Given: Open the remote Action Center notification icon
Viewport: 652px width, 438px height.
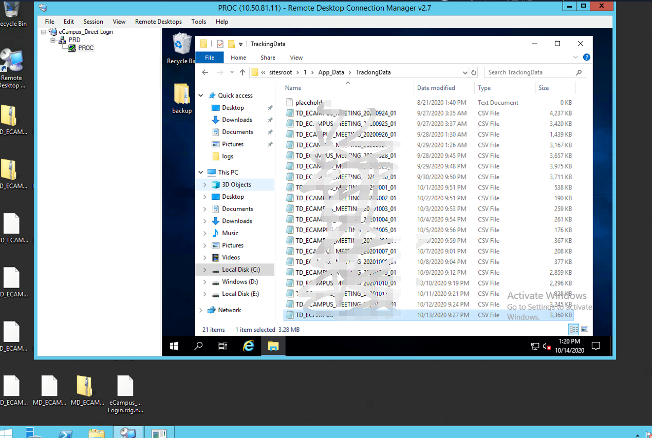Looking at the screenshot, I should tap(596, 346).
